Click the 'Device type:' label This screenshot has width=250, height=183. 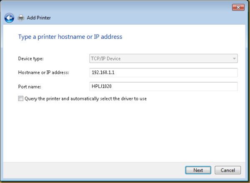point(31,59)
